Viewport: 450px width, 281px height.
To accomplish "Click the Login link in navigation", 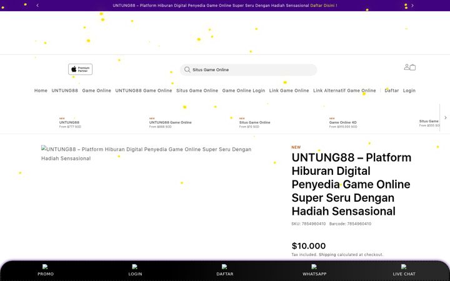I will click(409, 91).
